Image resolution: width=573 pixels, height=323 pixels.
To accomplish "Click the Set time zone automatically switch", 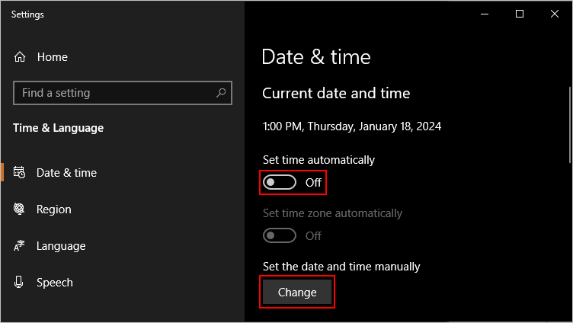I will 280,235.
